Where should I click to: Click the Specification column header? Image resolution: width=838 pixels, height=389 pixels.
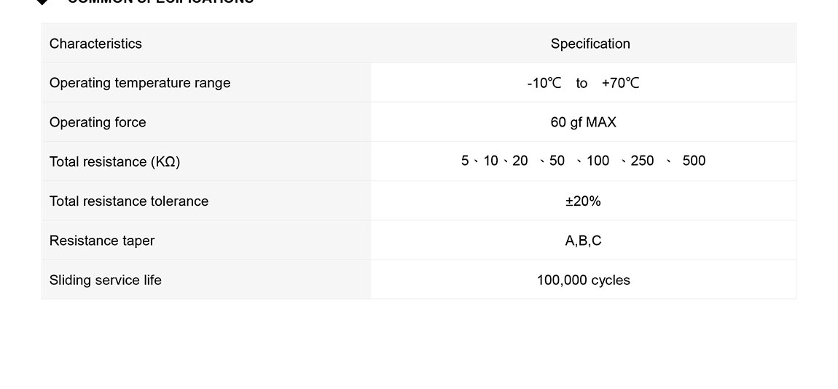[590, 44]
